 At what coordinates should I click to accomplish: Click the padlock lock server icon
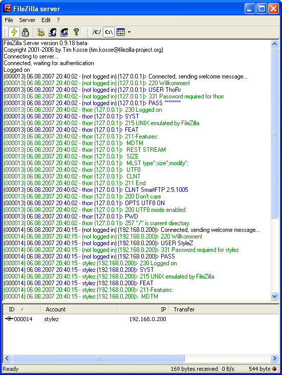pos(25,32)
